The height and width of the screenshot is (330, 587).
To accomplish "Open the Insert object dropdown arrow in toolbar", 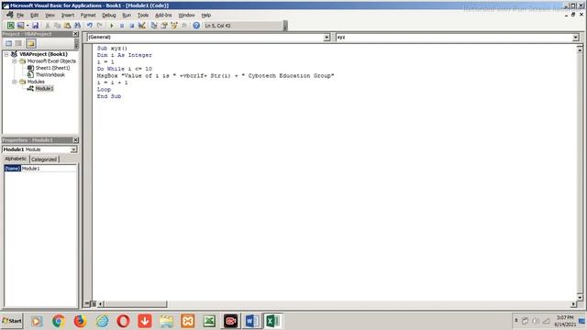I will point(28,26).
